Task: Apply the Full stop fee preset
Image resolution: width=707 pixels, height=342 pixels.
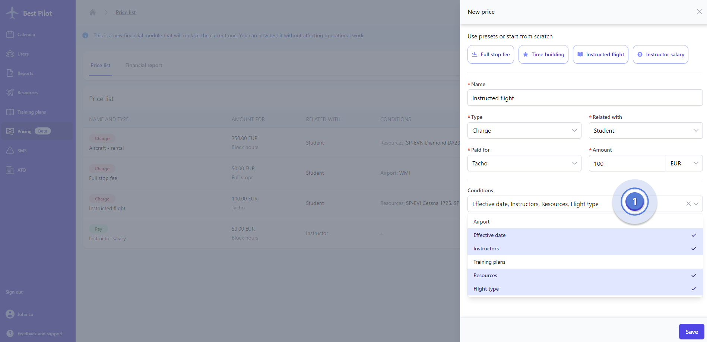Action: point(491,54)
